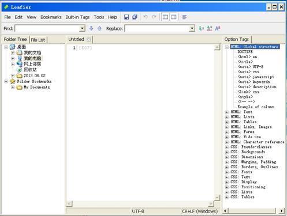Insert the <link> css tag

(x=248, y=92)
